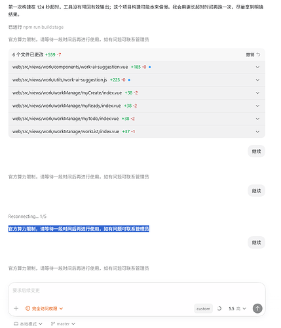Click the +37 count on workList/index.vue

(x=126, y=131)
